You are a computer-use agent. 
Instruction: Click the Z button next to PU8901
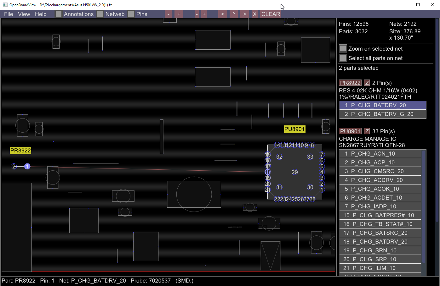coord(367,131)
